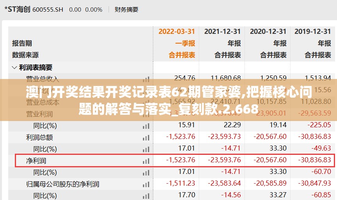This screenshot has height=200, width=337.
Task: Click 利润总额 value -20,567.60
Action: click(x=270, y=137)
